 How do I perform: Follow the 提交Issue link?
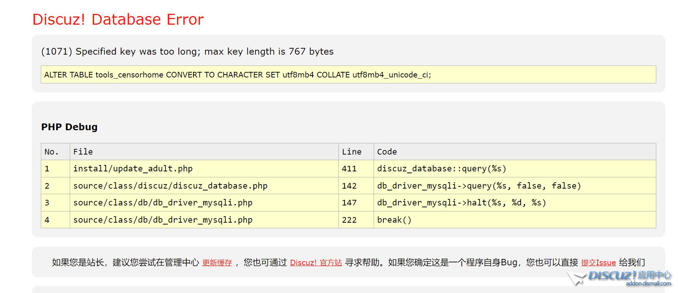[598, 263]
